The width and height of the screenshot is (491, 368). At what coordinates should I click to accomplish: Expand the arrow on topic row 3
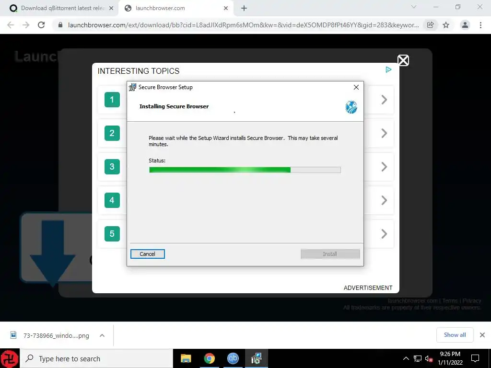[384, 167]
